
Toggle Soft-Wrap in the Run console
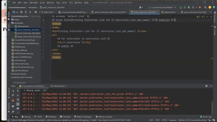(x=18, y=100)
